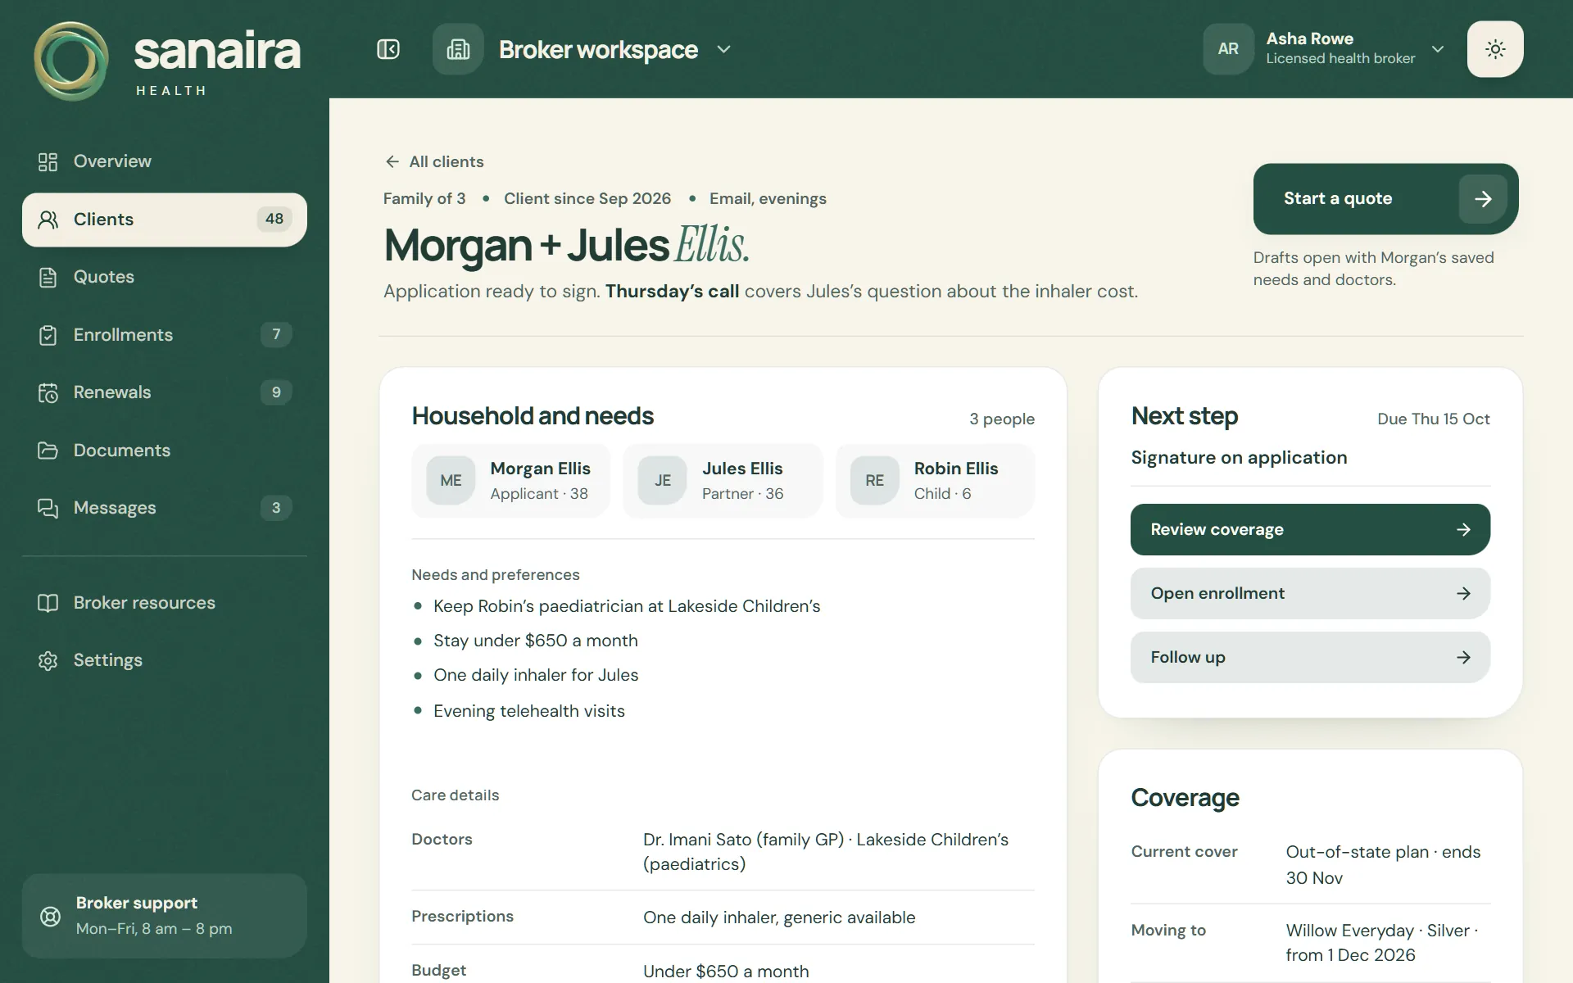Click the 'Dr. Imani Sato (family GP)' doctors value
Image resolution: width=1573 pixels, height=983 pixels.
point(743,840)
